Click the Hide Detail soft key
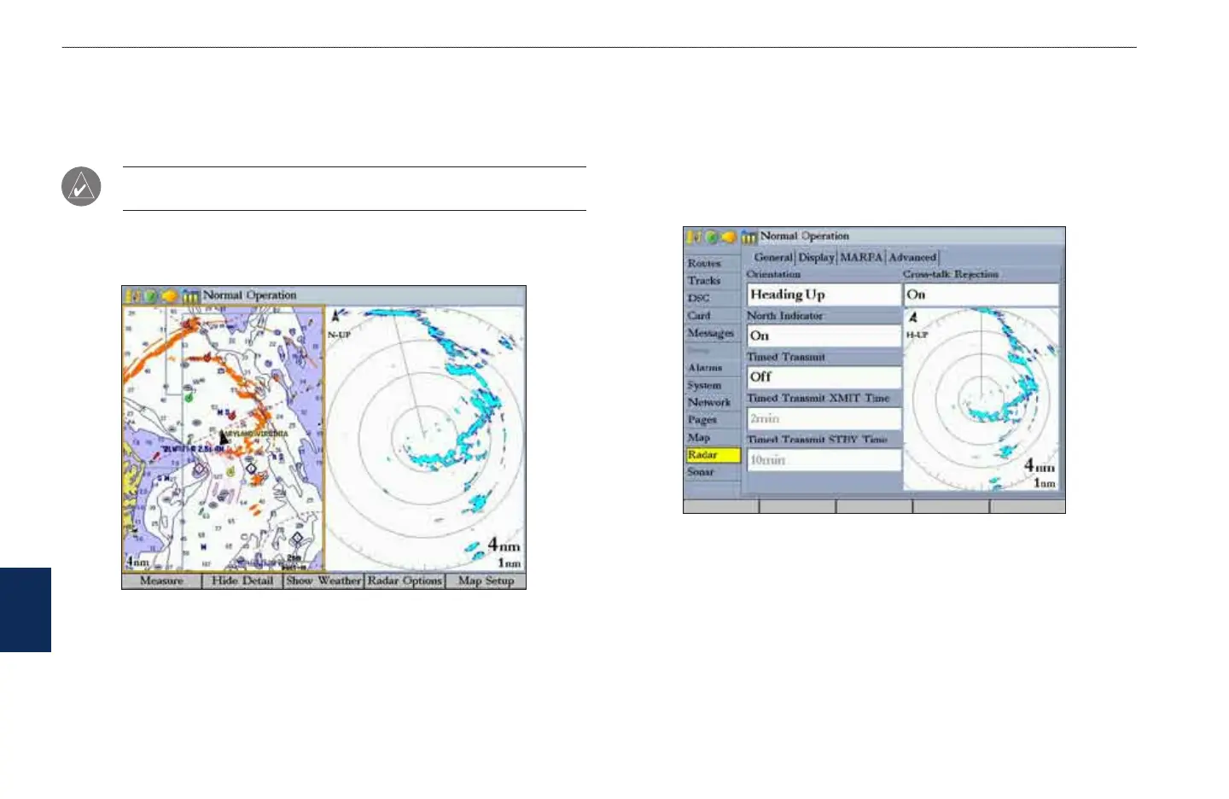The height and width of the screenshot is (799, 1229). pyautogui.click(x=242, y=581)
